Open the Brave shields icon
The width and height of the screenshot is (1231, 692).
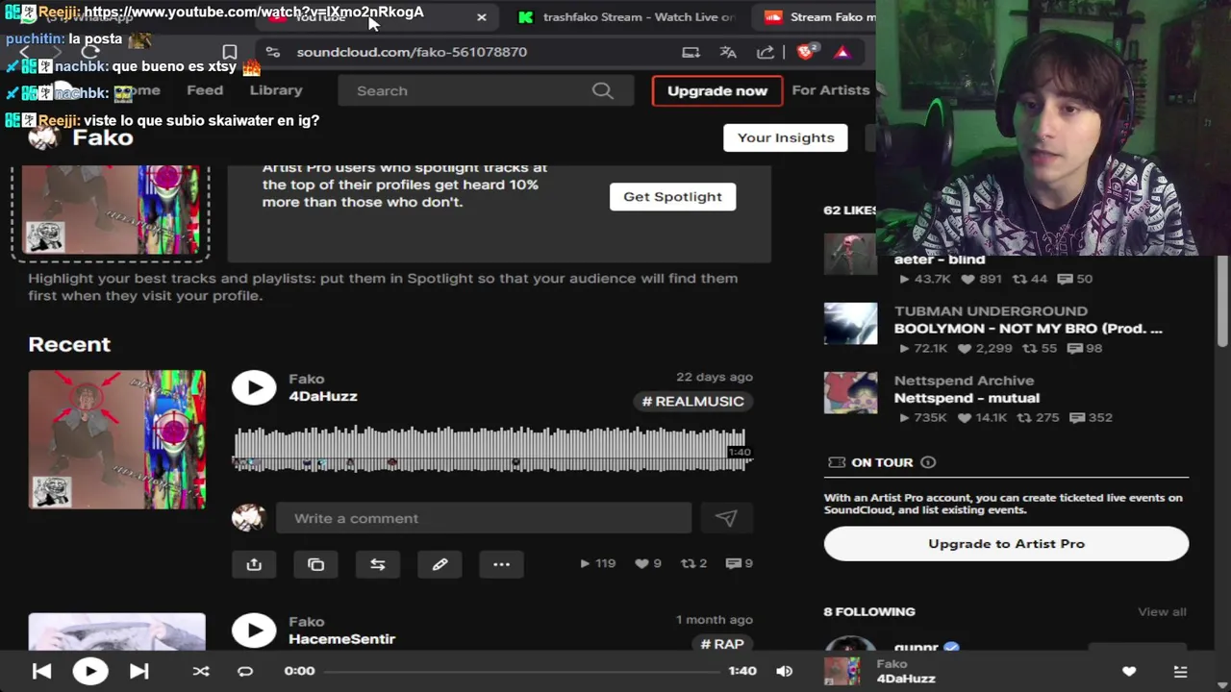click(806, 52)
